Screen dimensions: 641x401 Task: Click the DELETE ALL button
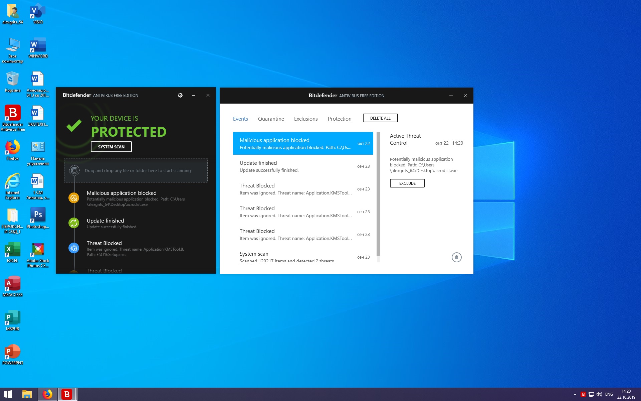(x=380, y=118)
